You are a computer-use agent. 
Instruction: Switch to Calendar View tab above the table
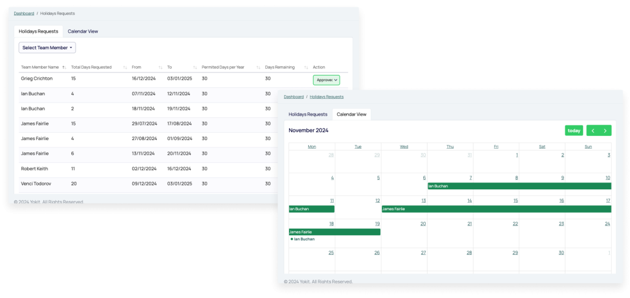82,31
